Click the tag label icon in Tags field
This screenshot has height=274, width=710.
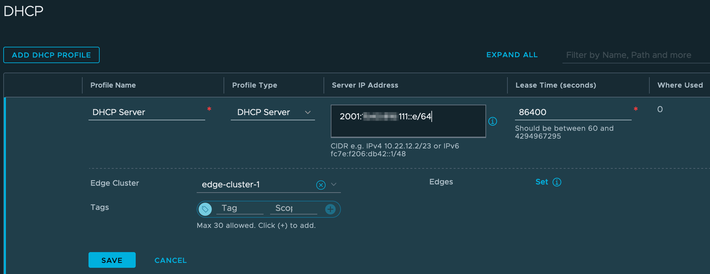205,209
